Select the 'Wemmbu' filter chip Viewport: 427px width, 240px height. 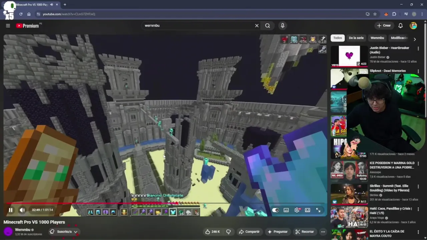click(377, 38)
